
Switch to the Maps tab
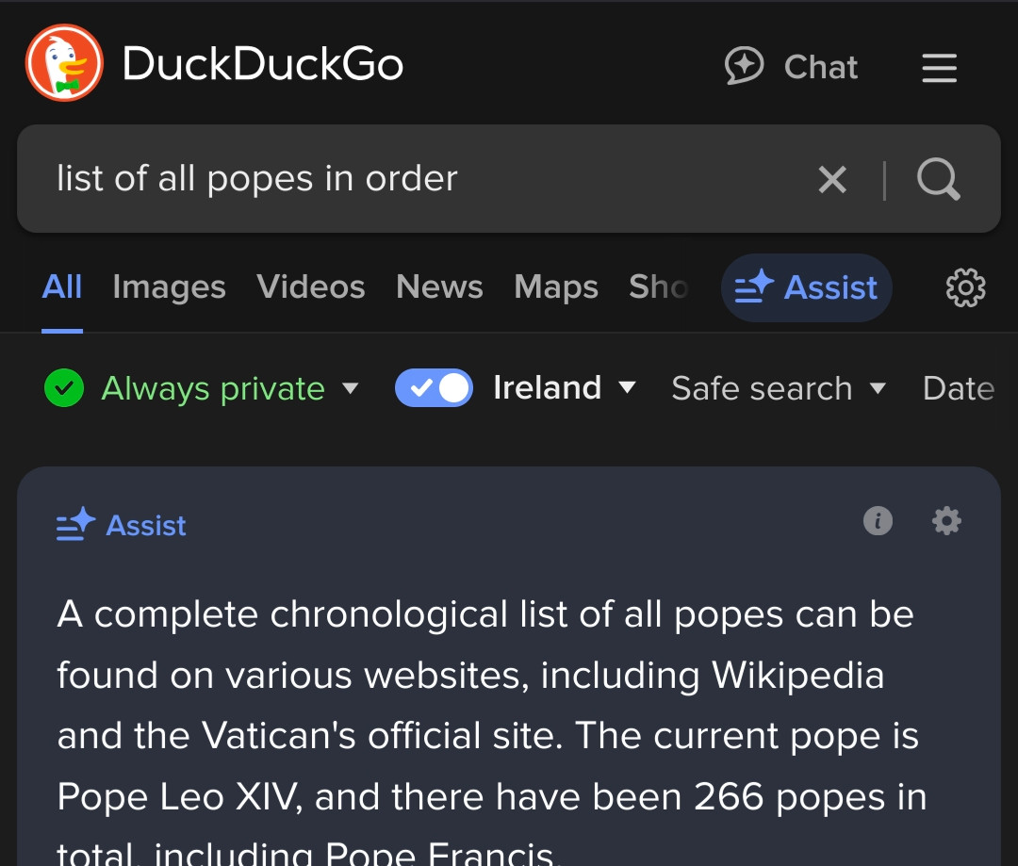556,286
